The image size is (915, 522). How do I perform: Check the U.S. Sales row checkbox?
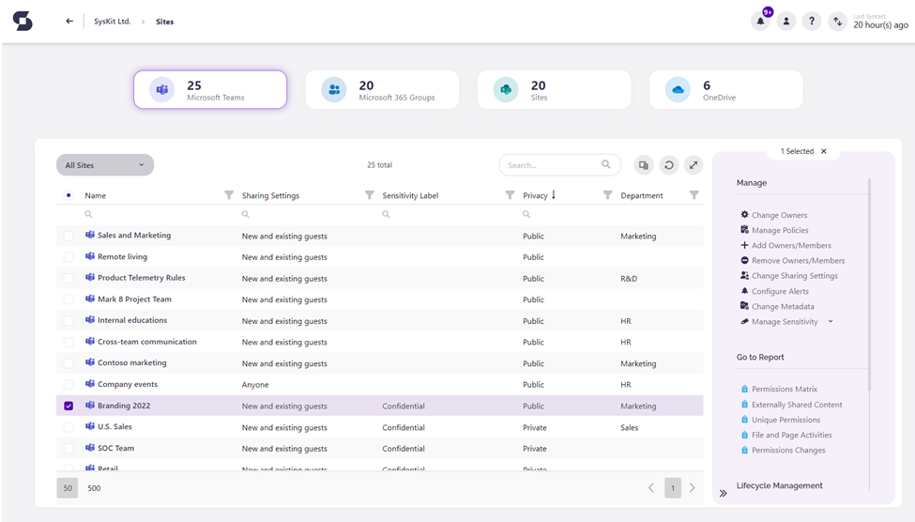tap(69, 427)
